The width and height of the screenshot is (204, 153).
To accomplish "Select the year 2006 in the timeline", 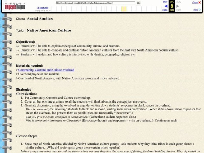I will click(x=164, y=10).
